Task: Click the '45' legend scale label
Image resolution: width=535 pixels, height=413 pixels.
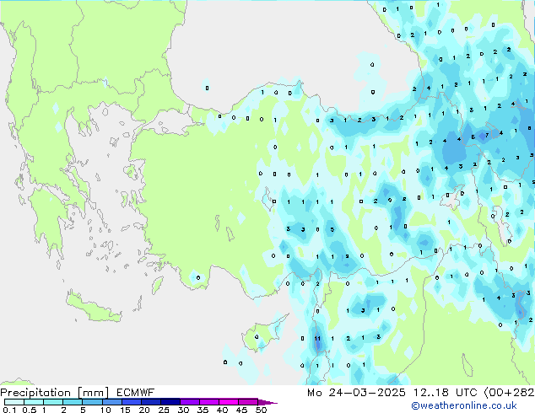Action: [241, 410]
